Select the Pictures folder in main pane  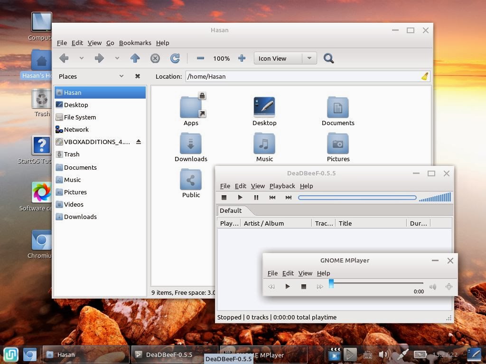[x=338, y=147]
